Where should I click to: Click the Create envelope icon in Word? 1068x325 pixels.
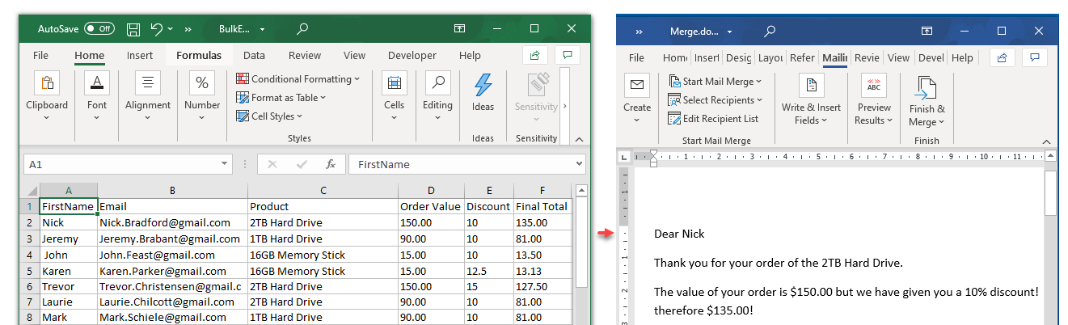pos(636,85)
